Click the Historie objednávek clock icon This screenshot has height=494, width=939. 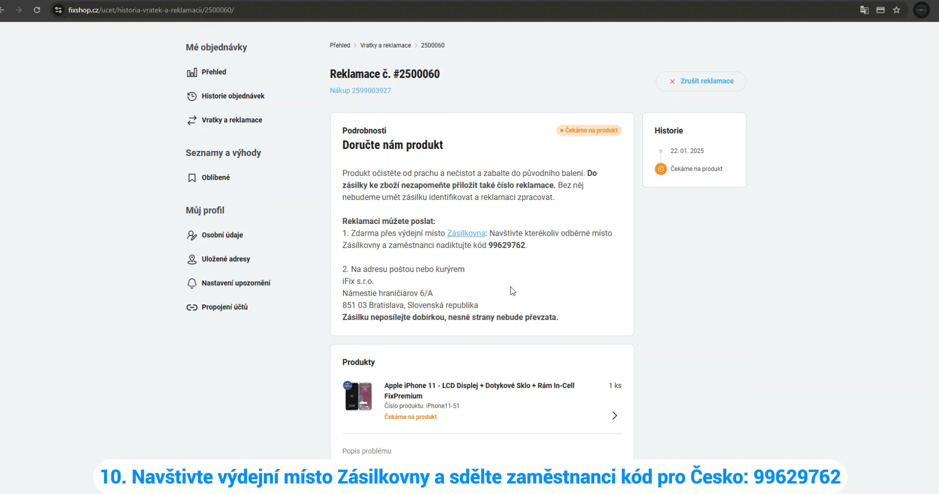192,97
